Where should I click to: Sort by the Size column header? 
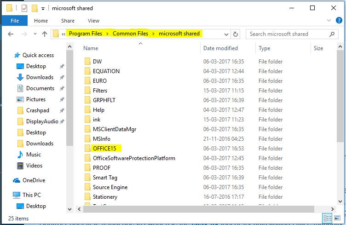click(x=318, y=48)
